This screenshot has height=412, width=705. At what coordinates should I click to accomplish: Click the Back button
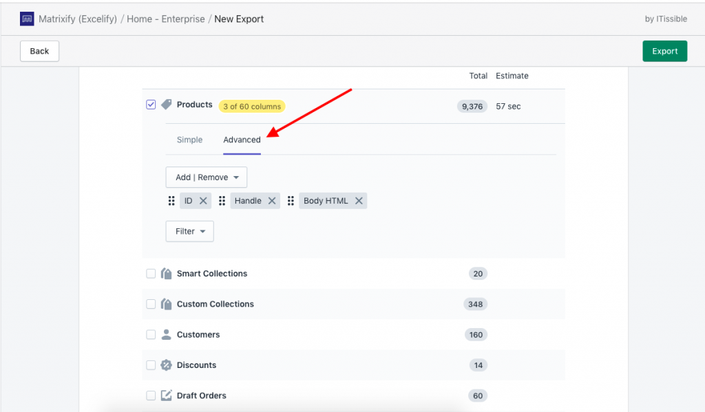(39, 50)
